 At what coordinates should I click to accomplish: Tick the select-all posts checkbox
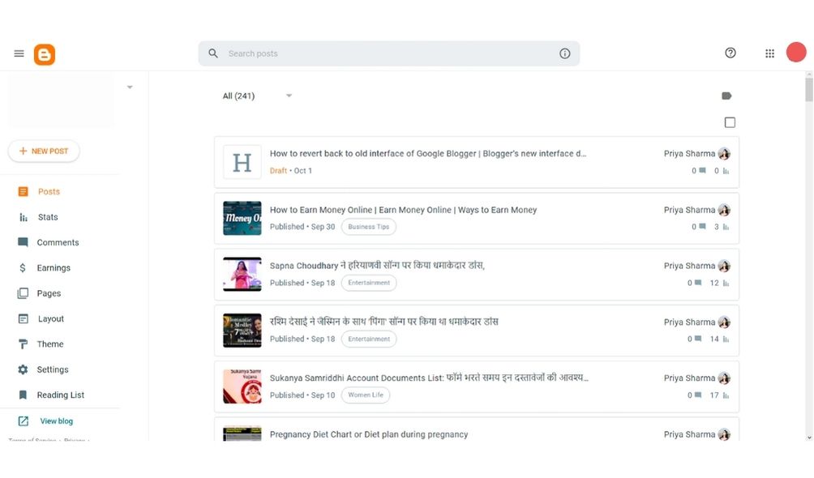[730, 122]
